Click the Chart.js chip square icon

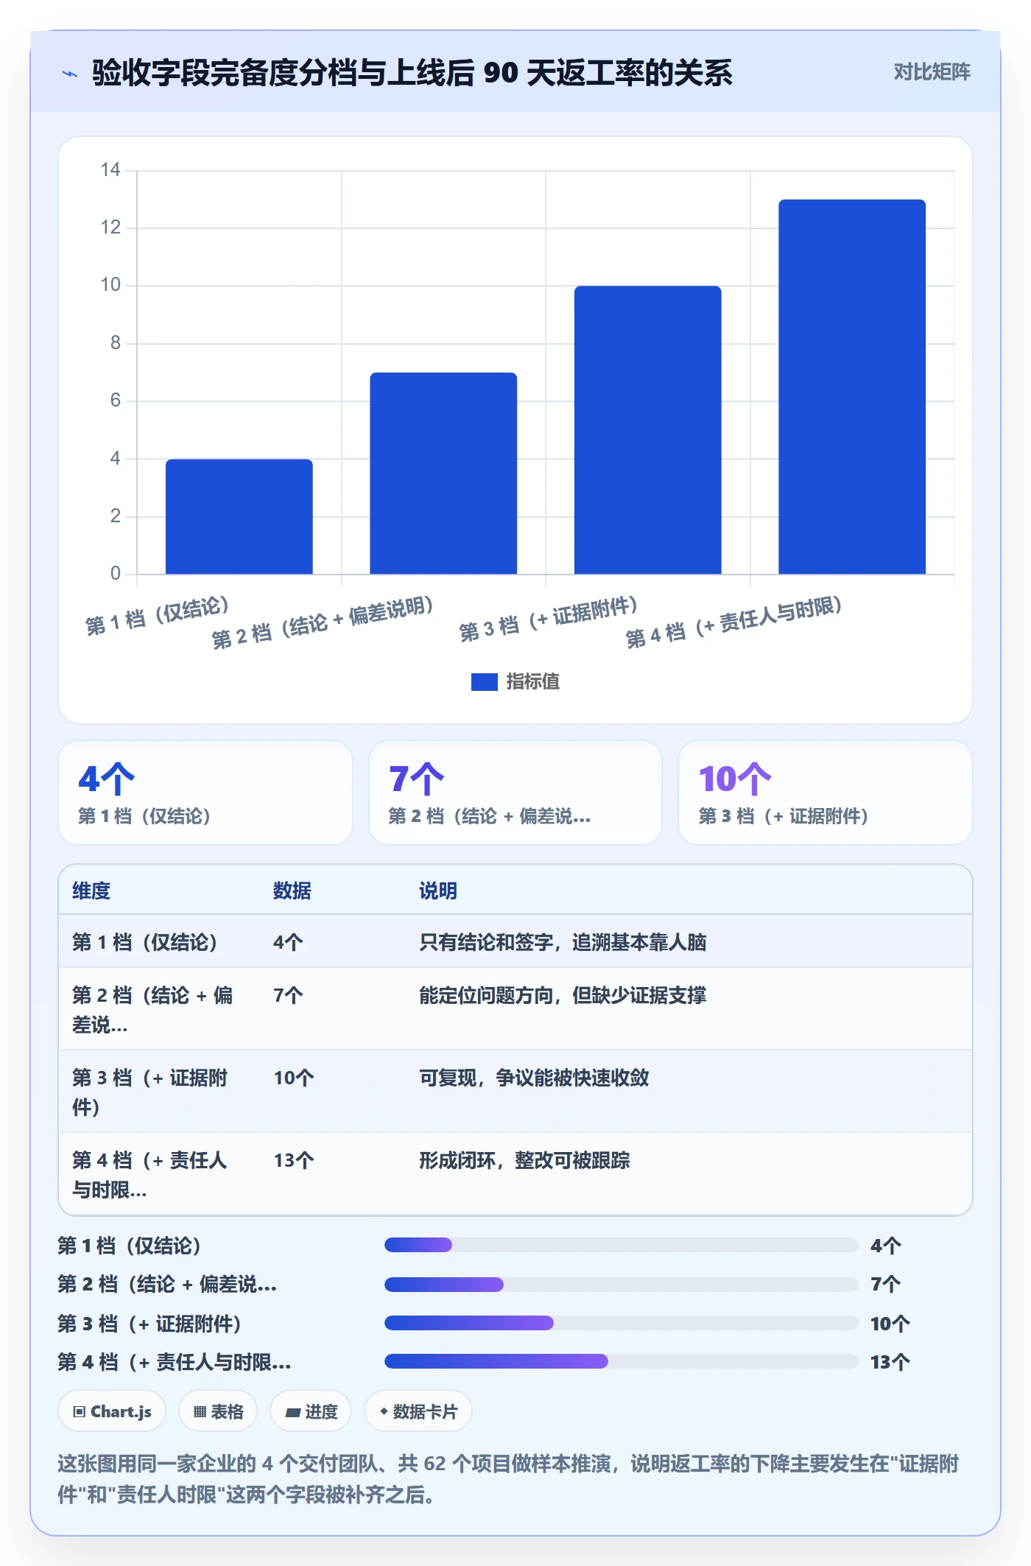click(x=80, y=1412)
